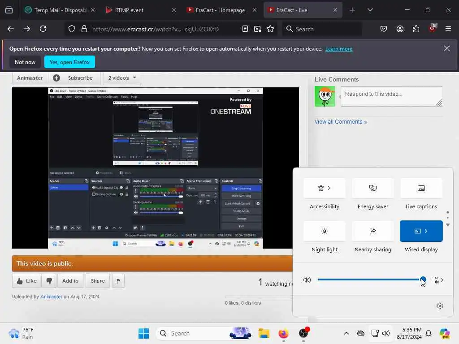459x344 pixels.
Task: Open the Windows Start menu
Action: [x=143, y=333]
